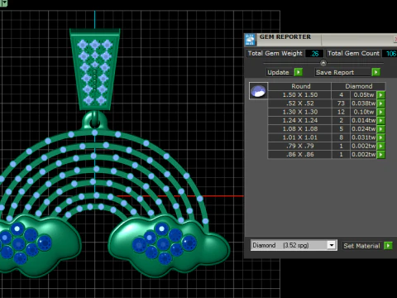Click the green arrow beside Set Material
Image resolution: width=397 pixels, height=298 pixels.
pyautogui.click(x=388, y=246)
